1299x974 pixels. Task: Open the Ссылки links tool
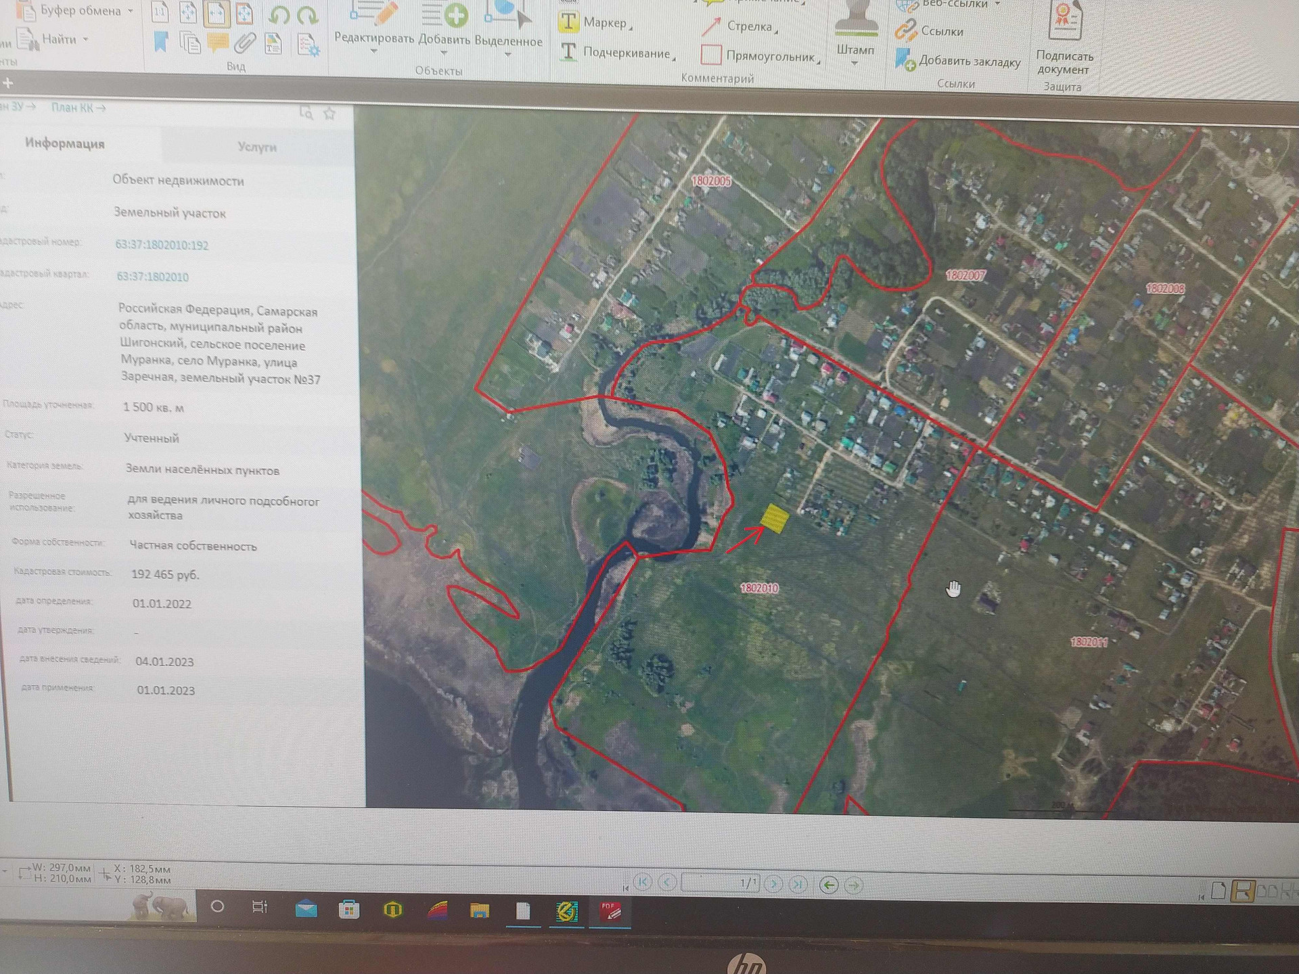click(929, 31)
